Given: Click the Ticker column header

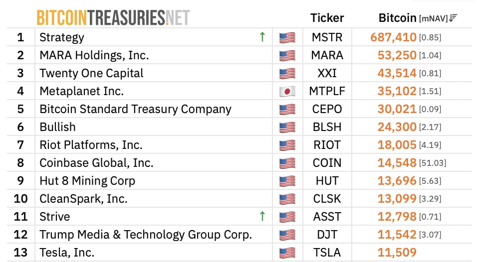Looking at the screenshot, I should (327, 18).
